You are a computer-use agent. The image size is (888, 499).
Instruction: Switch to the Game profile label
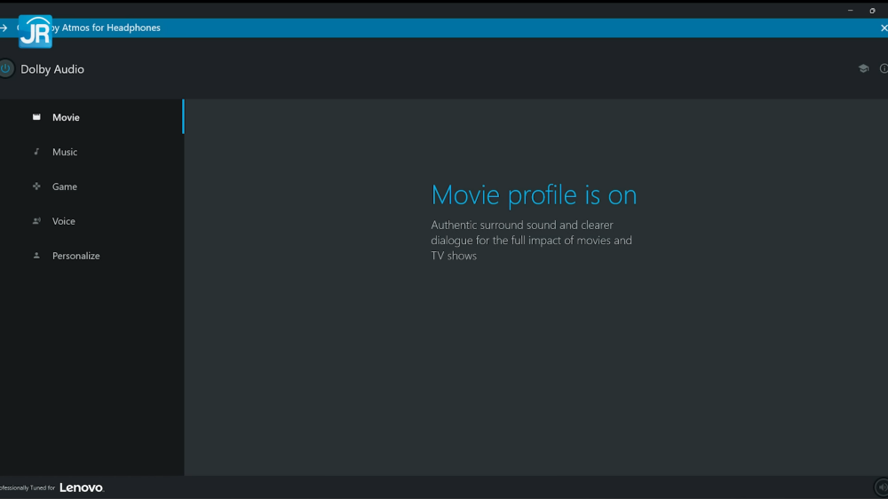coord(65,186)
